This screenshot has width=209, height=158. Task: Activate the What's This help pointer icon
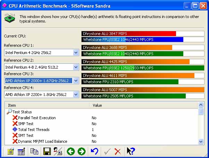point(131,151)
